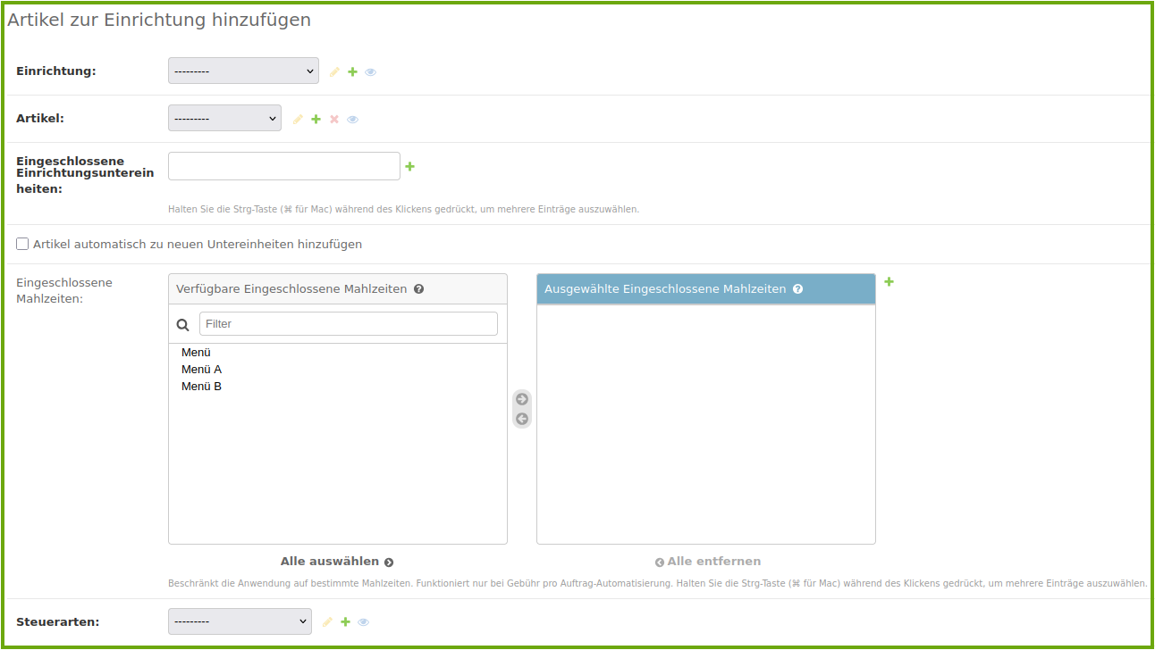Click the pencil edit icon beside Artikel
Viewport: 1155px width, 650px height.
298,119
